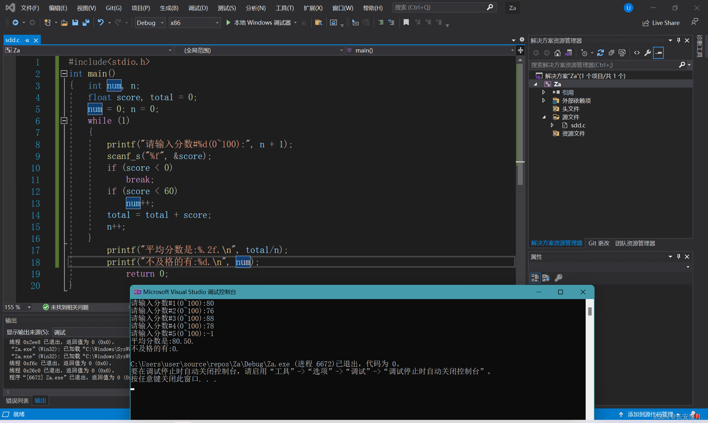708x423 pixels.
Task: Open Properties via the wrench icon
Action: tap(648, 53)
